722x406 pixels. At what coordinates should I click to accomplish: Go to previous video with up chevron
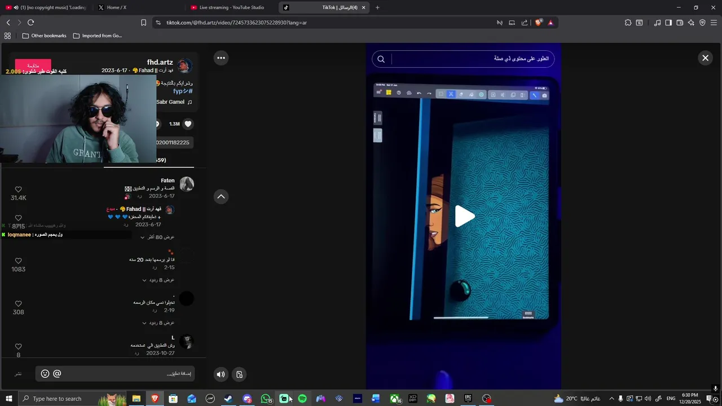pos(221,196)
